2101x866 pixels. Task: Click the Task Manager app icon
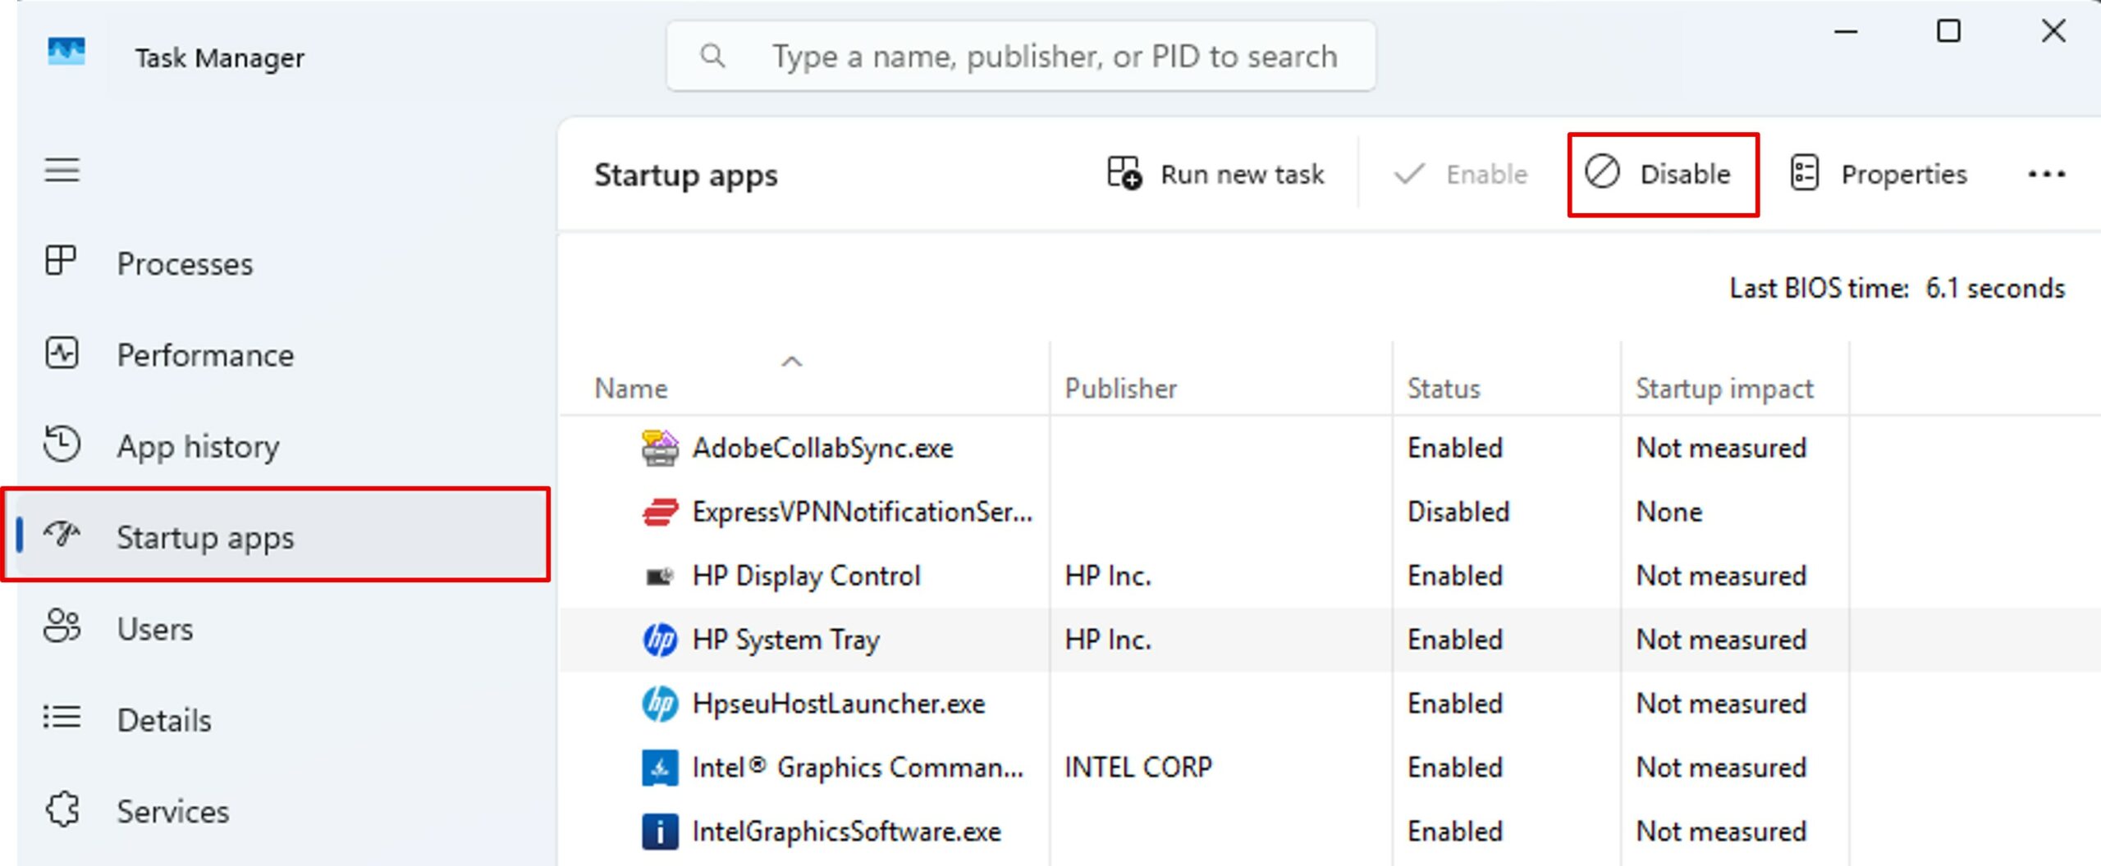pyautogui.click(x=66, y=53)
